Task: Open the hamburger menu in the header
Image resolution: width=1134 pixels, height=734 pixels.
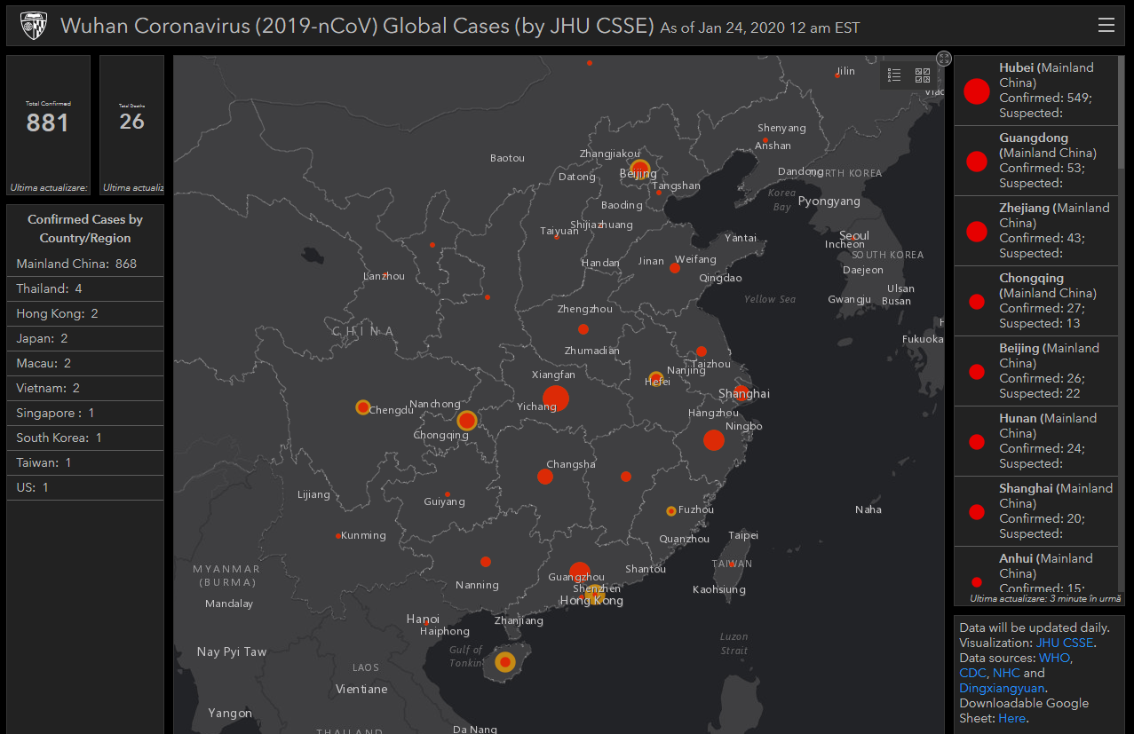Action: coord(1106,25)
